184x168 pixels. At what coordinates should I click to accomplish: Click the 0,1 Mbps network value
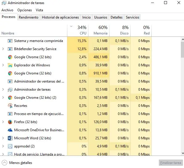(143, 98)
